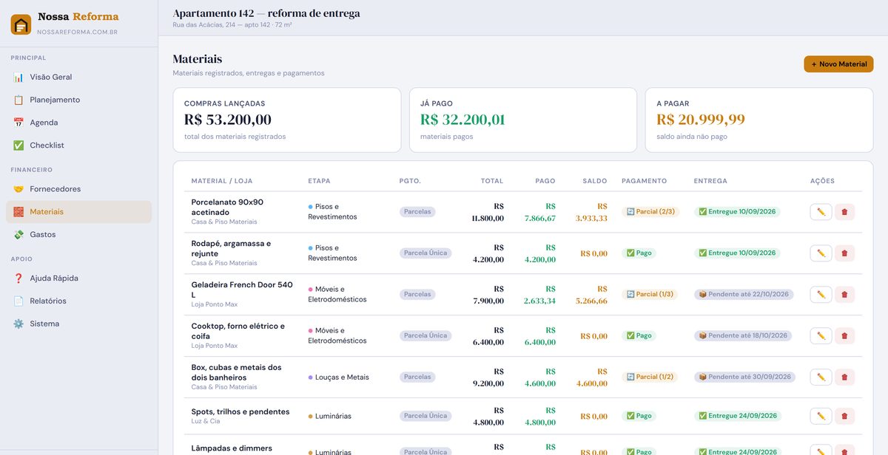Click the nossareforma.com.br site text
This screenshot has height=455, width=888.
coord(77,32)
